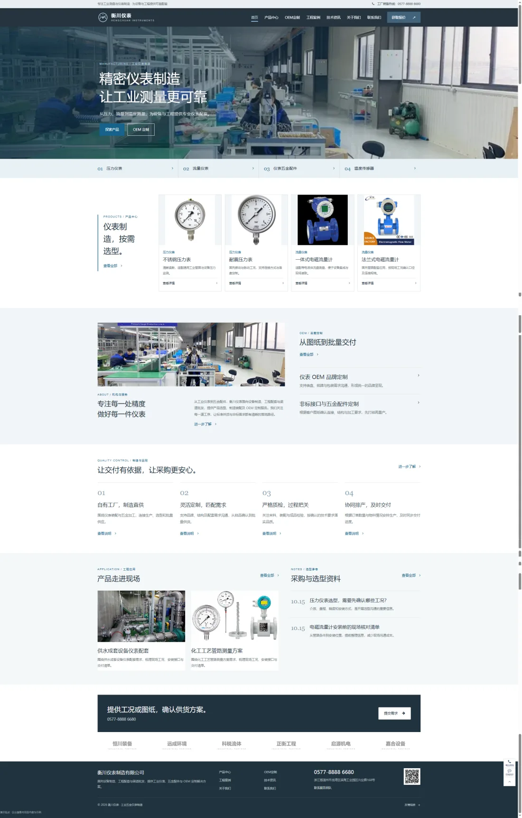Open 仪表 OEM 品牌定制 item
522x818 pixels.
[x=360, y=381]
